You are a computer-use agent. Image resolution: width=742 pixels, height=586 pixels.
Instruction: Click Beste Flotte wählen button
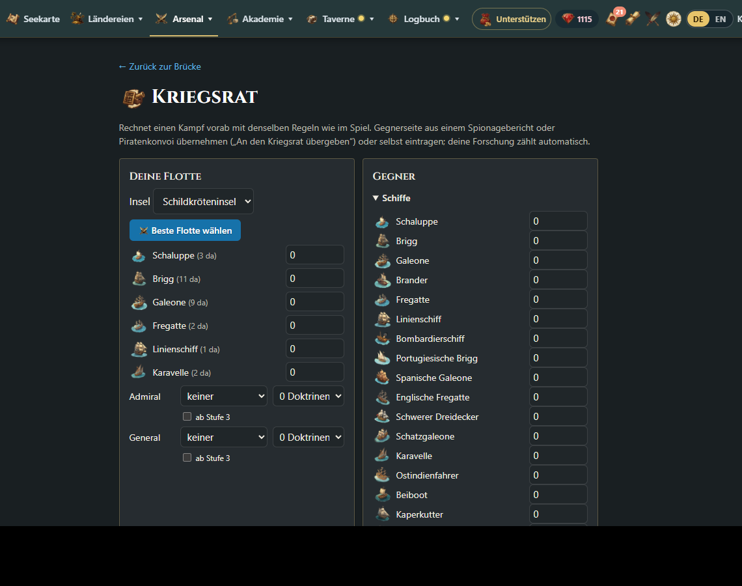pos(185,230)
